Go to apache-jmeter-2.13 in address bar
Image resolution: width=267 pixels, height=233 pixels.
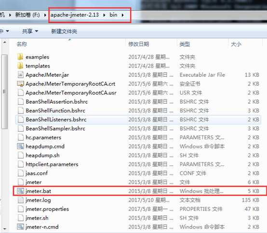coord(75,15)
